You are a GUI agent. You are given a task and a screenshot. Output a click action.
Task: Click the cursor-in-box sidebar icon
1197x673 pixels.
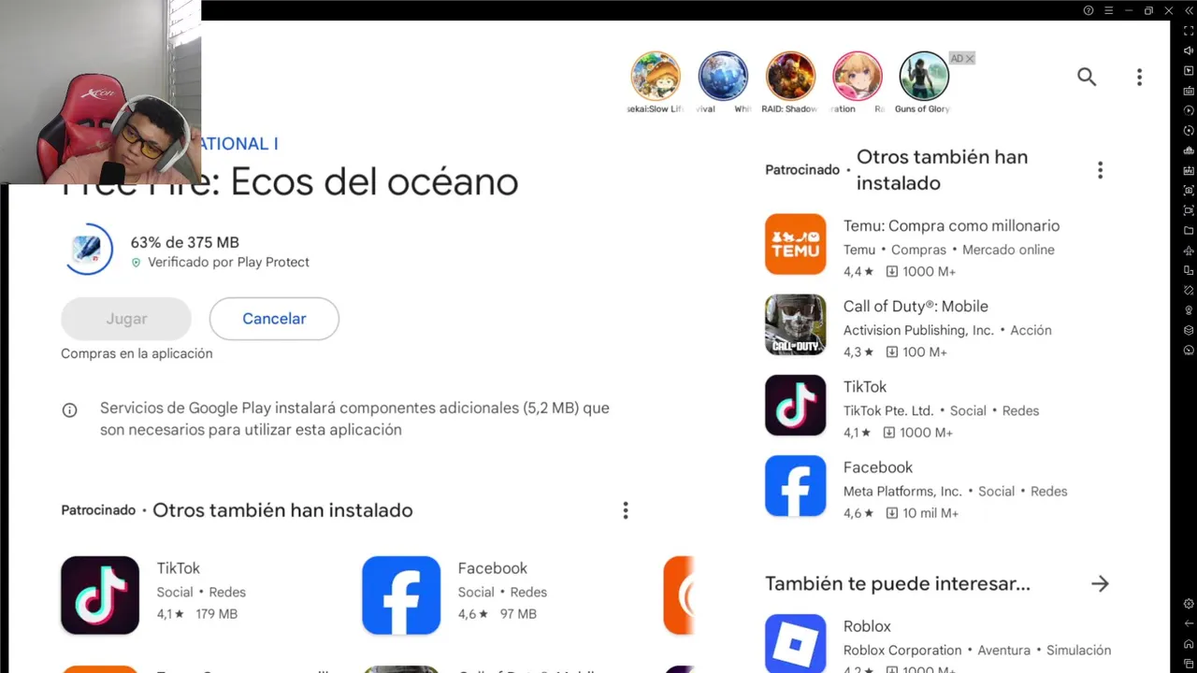click(x=1189, y=71)
